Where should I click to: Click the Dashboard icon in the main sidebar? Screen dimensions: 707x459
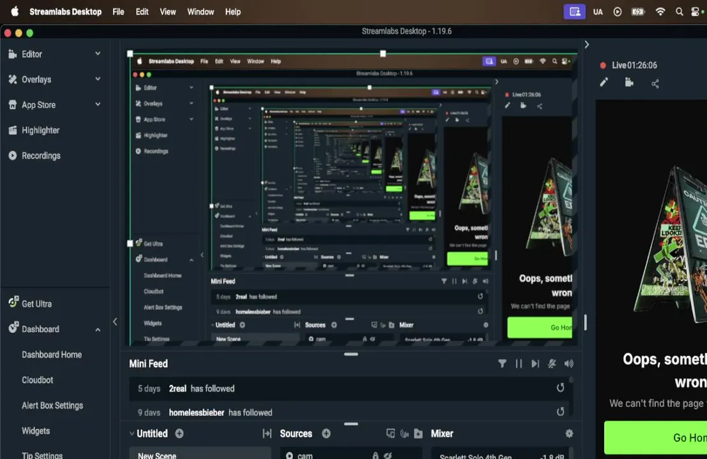[x=13, y=327]
